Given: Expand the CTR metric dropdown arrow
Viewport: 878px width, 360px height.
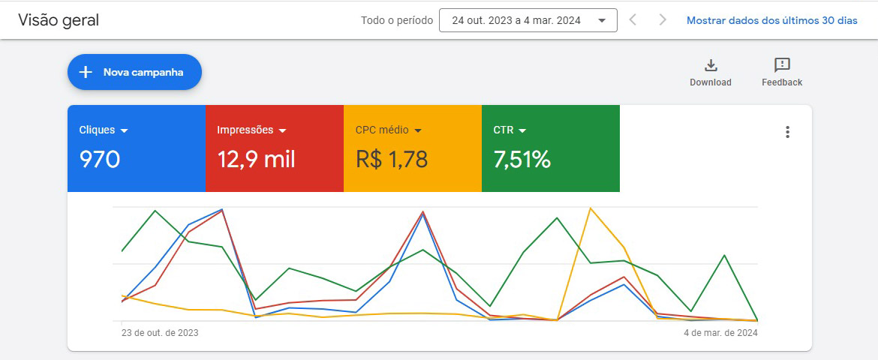Looking at the screenshot, I should click(x=522, y=130).
